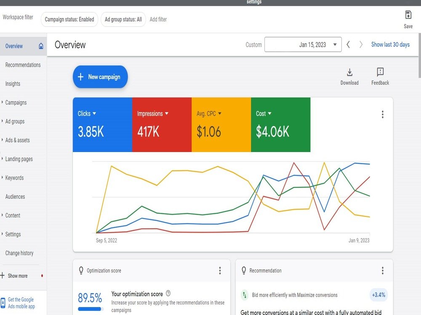This screenshot has width=421, height=315.
Task: Go to previous date range arrow
Action: tap(348, 45)
